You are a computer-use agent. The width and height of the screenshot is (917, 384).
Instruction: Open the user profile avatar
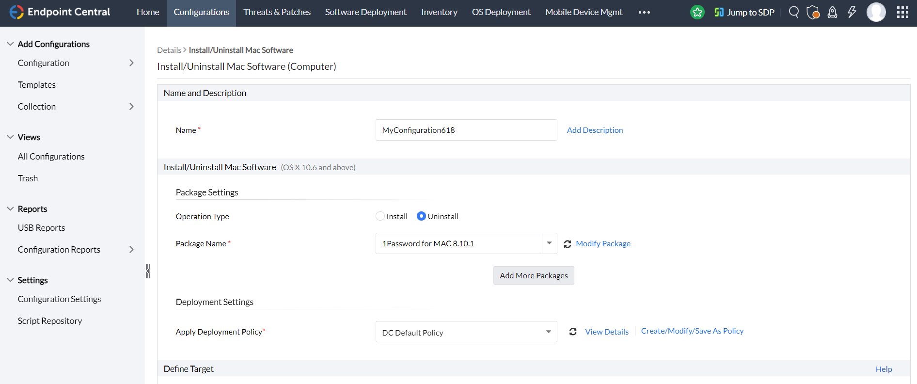pos(876,12)
